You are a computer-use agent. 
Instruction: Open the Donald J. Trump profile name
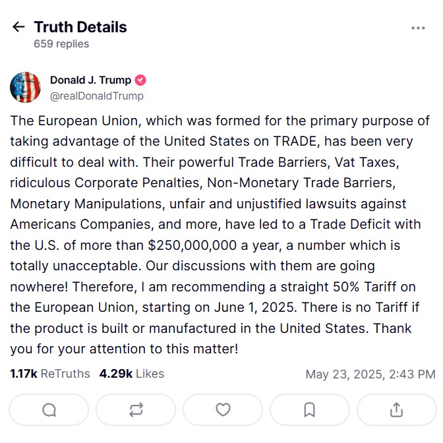90,80
